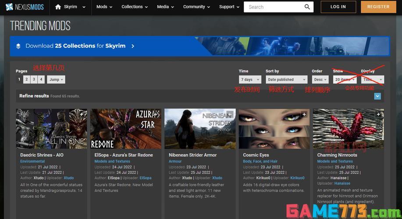Viewport: 402px width, 219px height.
Task: Click Models and Textures under Charming Nirnroots
Action: pos(335,161)
